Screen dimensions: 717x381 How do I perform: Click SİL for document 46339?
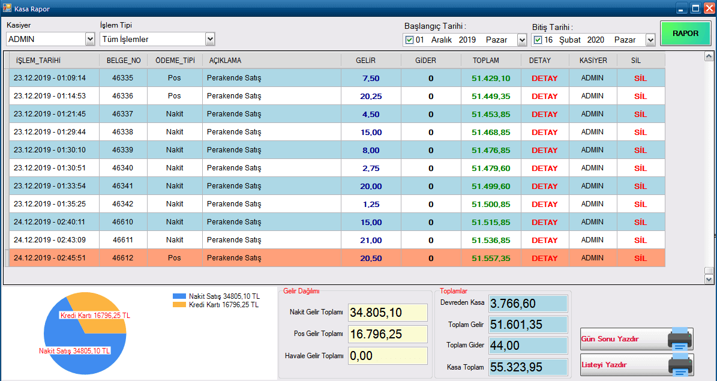[x=641, y=150]
